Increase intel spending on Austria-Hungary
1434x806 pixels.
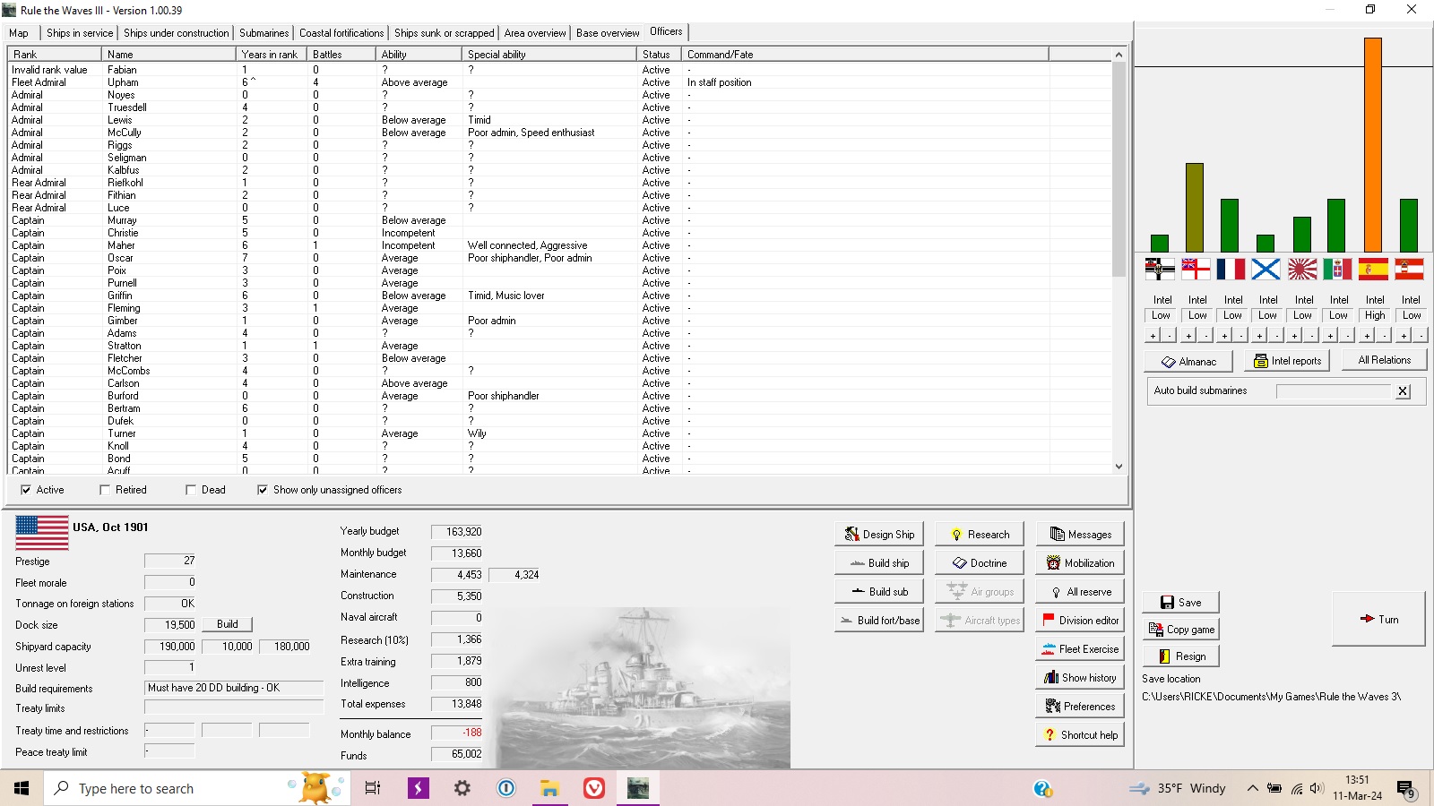pos(1404,335)
